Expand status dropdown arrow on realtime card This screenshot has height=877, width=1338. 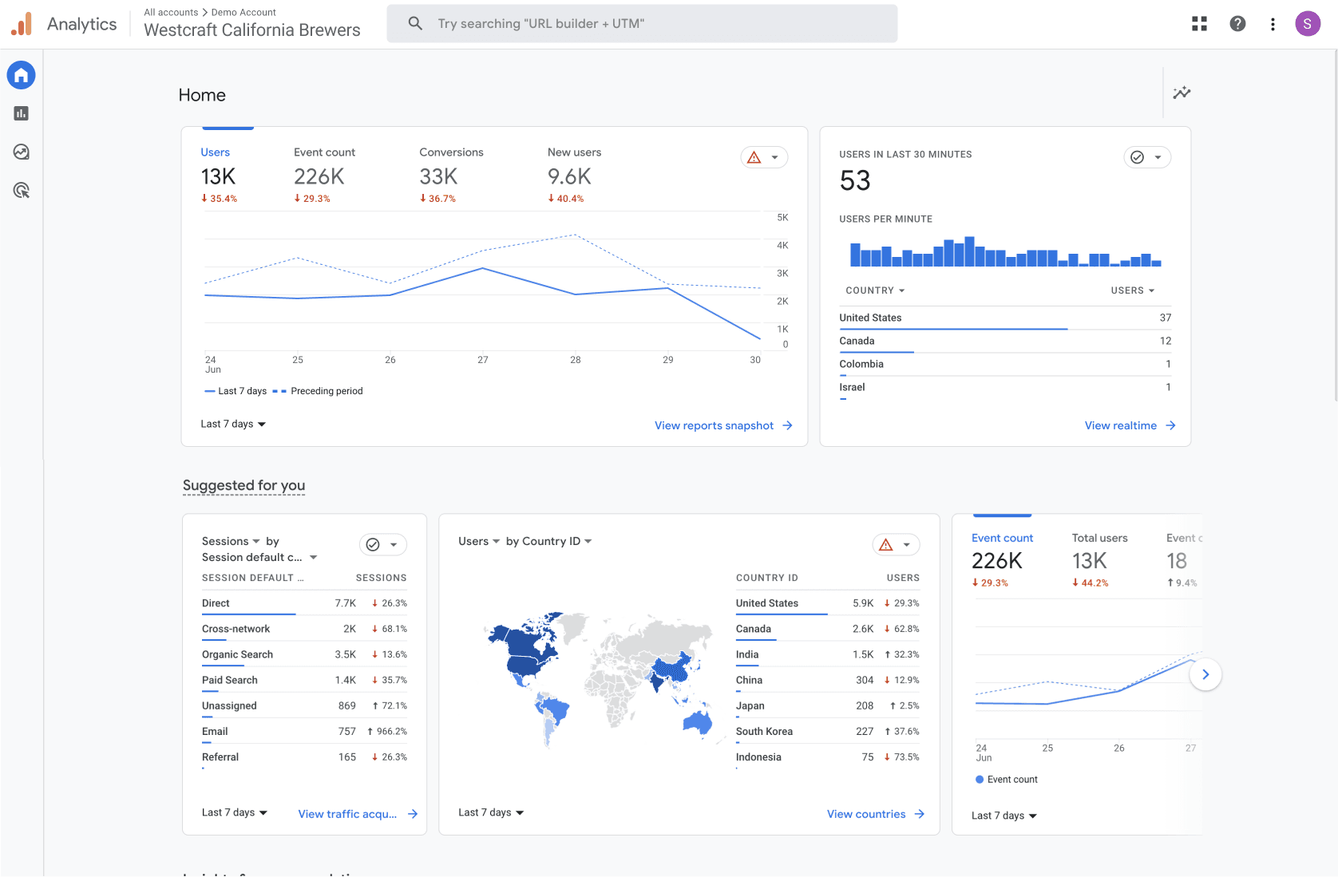[1158, 157]
